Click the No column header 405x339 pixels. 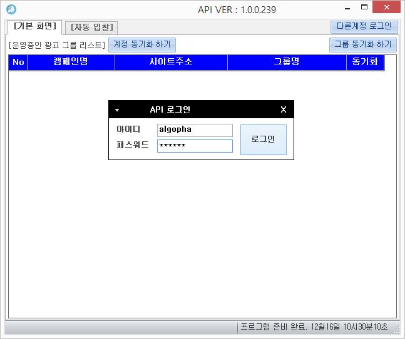click(18, 63)
